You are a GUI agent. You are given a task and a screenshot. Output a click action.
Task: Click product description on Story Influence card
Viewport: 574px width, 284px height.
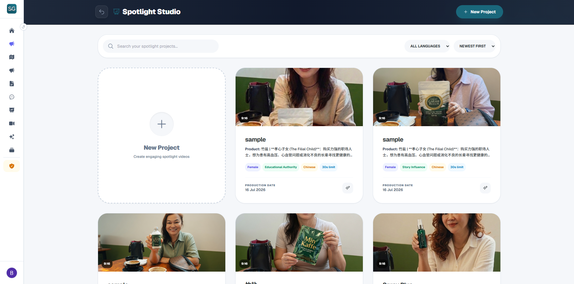436,152
